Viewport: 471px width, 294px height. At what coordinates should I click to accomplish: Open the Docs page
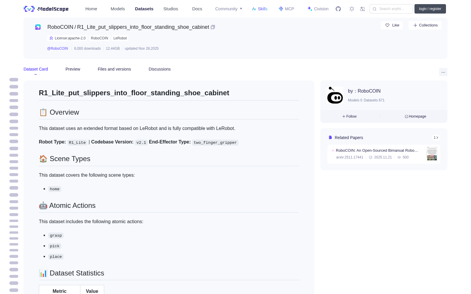[197, 9]
